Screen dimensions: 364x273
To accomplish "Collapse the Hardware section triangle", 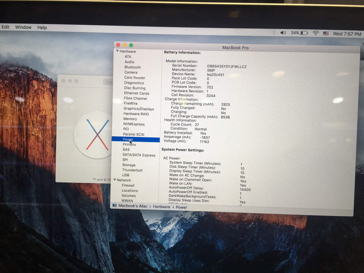I will point(117,51).
